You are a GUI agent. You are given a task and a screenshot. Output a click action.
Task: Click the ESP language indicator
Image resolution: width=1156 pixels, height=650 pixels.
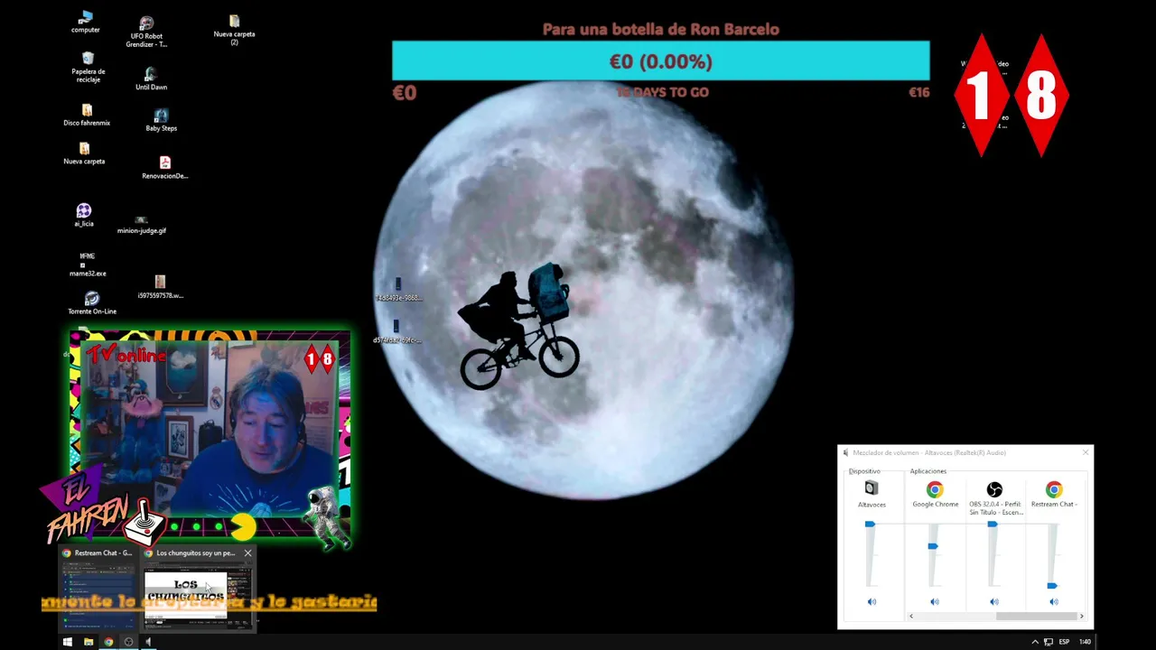[1064, 642]
